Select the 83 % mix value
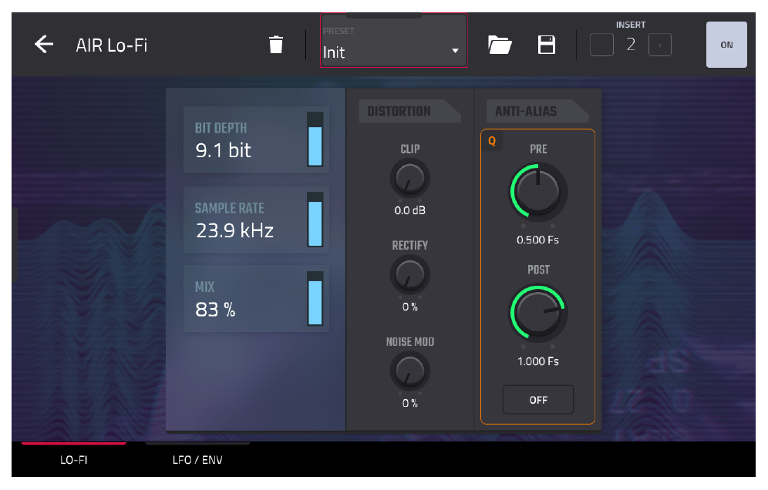 215,310
